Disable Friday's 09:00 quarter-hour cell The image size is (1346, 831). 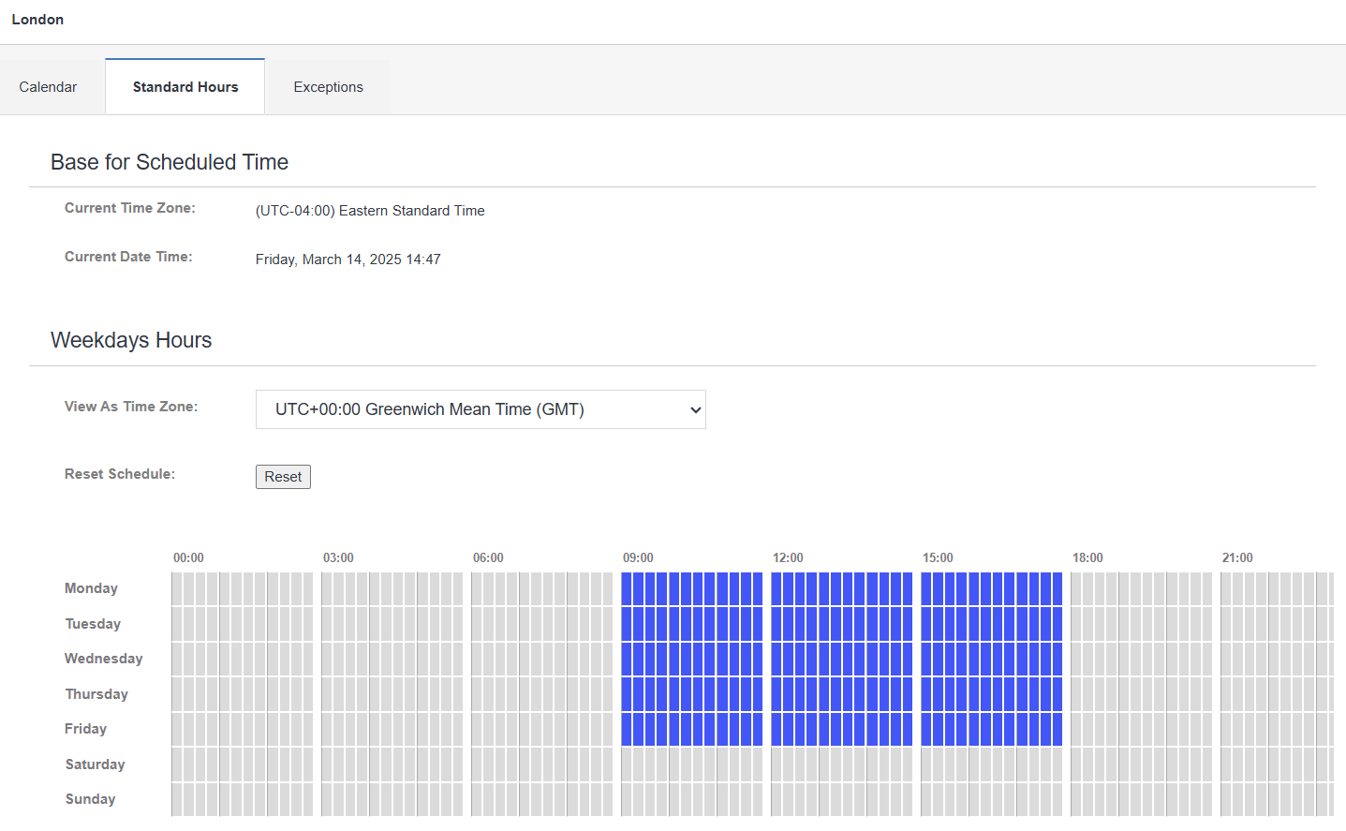point(627,729)
